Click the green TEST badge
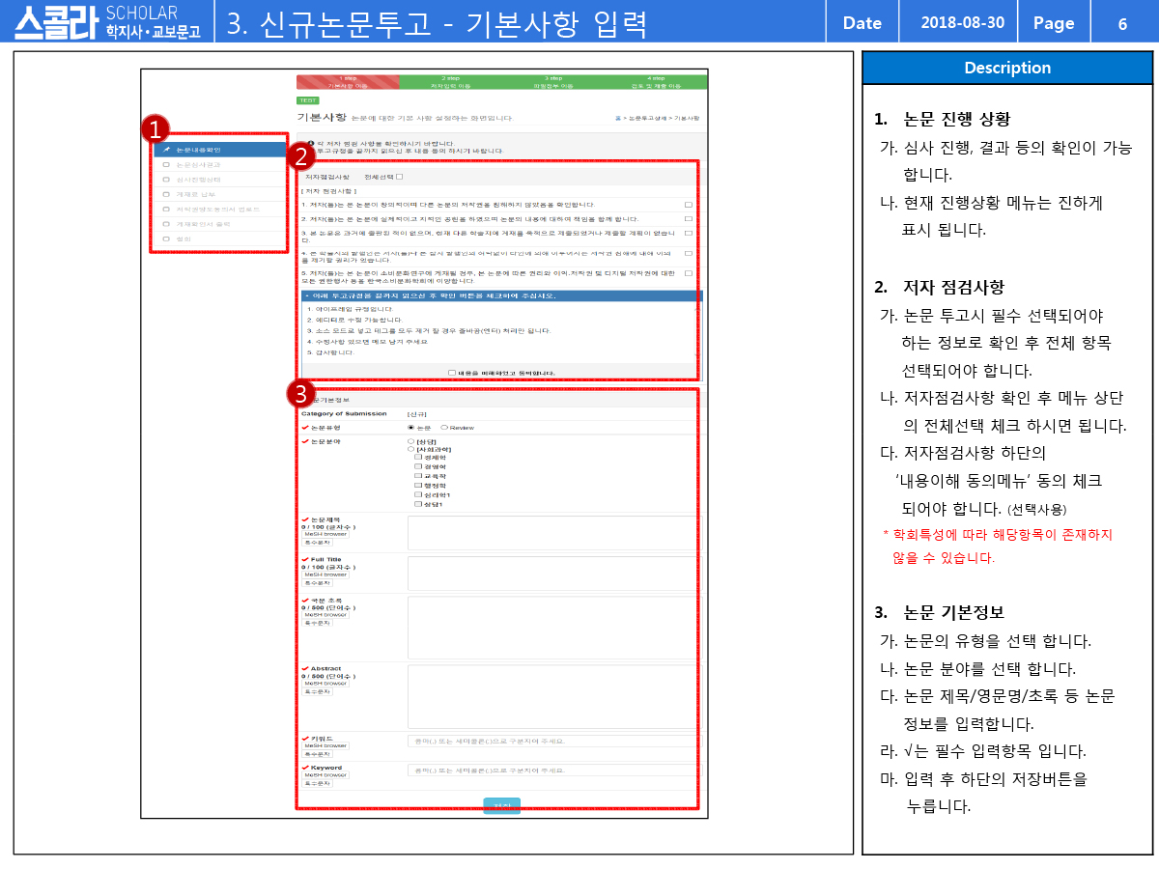 click(308, 100)
